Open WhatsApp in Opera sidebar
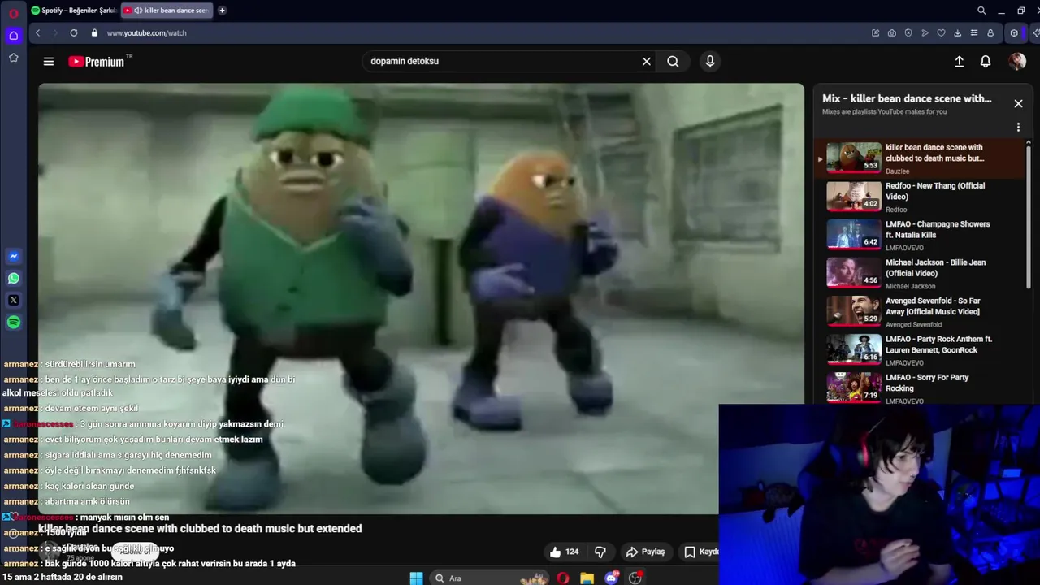1040x585 pixels. [x=13, y=279]
